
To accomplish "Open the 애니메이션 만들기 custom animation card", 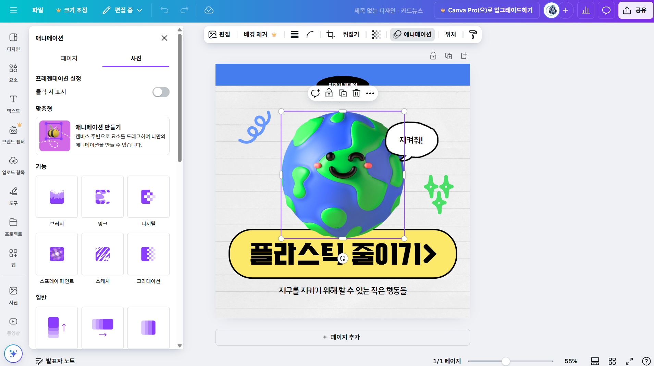I will pyautogui.click(x=103, y=136).
